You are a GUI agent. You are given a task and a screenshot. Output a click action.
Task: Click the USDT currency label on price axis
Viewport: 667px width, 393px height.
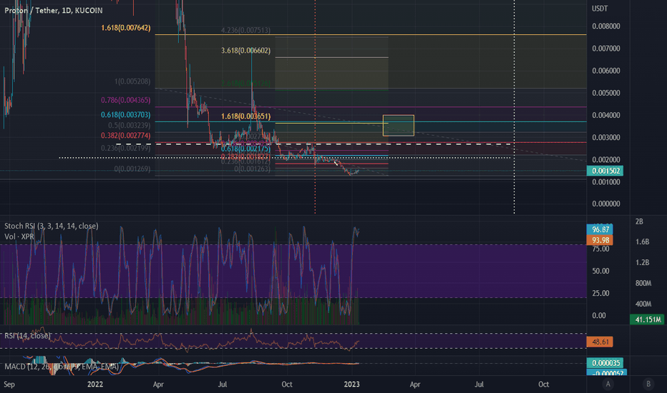[x=600, y=9]
